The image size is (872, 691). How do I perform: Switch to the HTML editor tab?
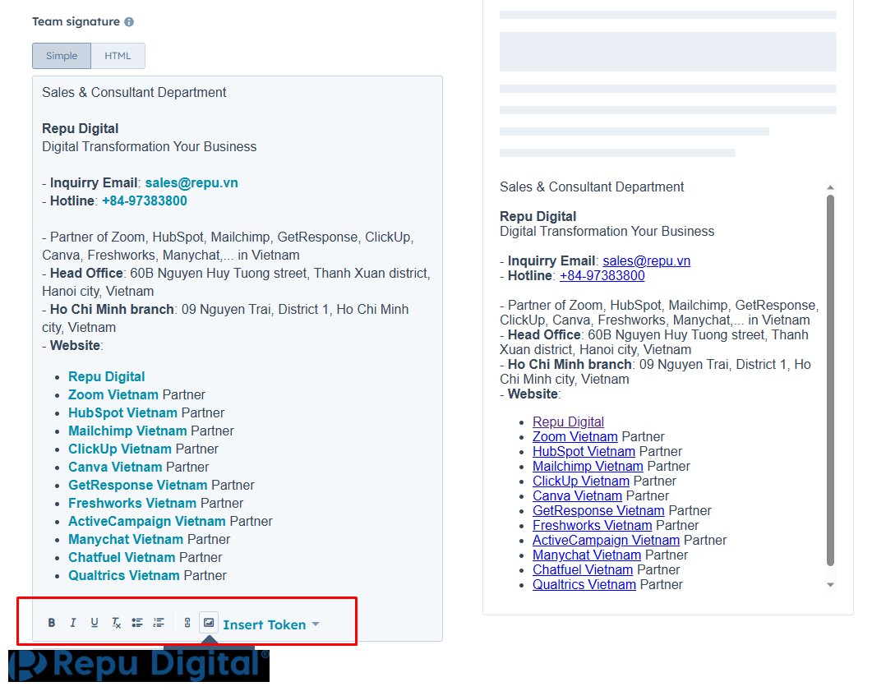click(118, 56)
